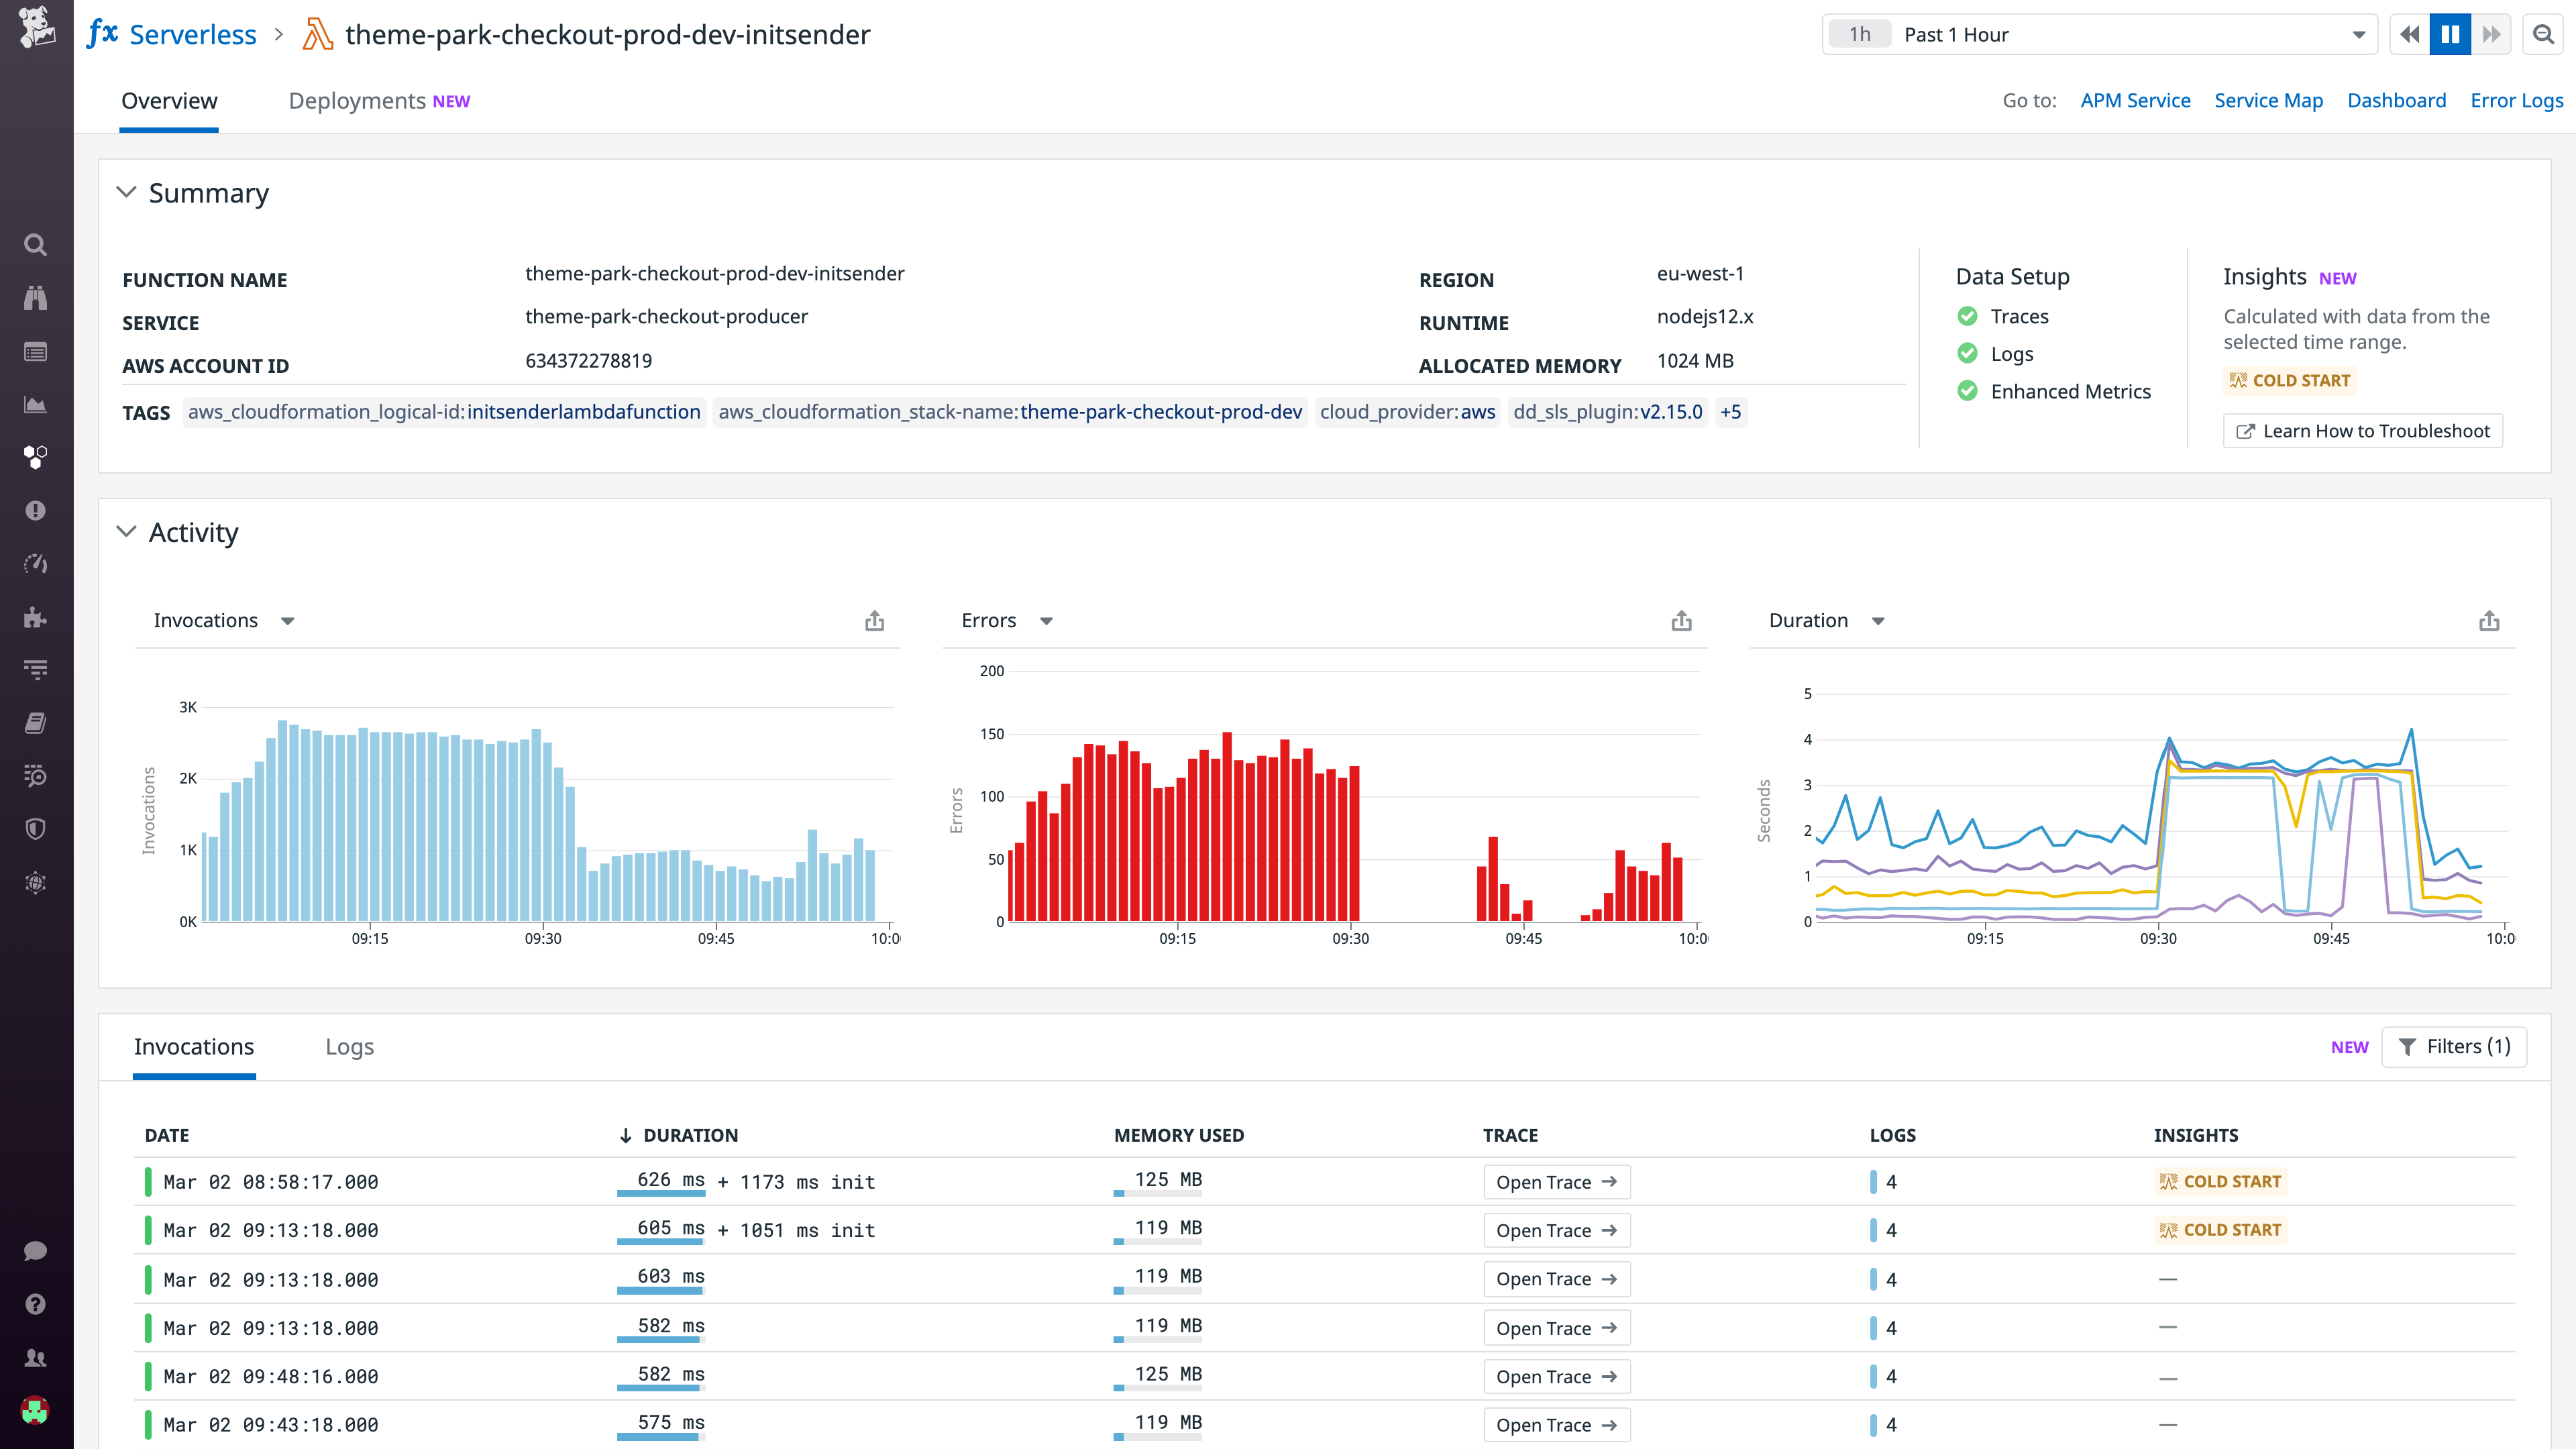Open the Deployments tab

[357, 100]
